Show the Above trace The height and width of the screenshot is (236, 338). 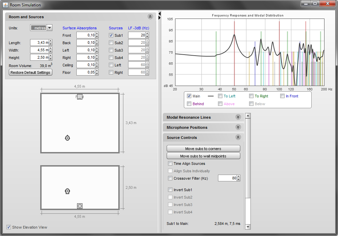(x=220, y=104)
